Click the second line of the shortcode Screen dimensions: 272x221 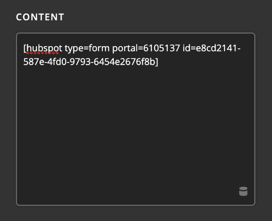(x=90, y=62)
